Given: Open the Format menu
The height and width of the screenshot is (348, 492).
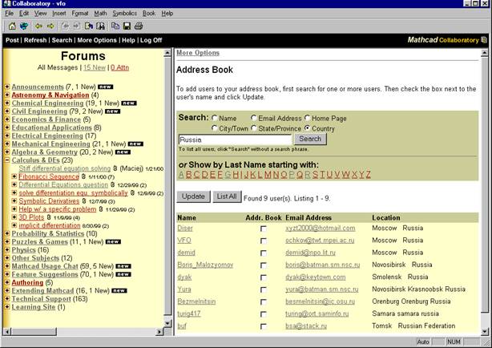Looking at the screenshot, I should 79,14.
